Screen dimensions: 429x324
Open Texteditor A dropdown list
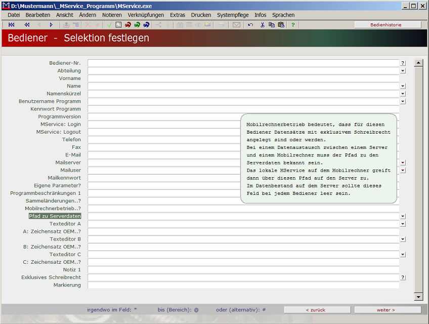click(403, 224)
